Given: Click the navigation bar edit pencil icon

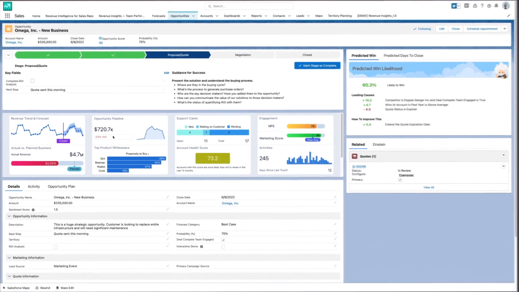Looking at the screenshot, I should pyautogui.click(x=509, y=16).
